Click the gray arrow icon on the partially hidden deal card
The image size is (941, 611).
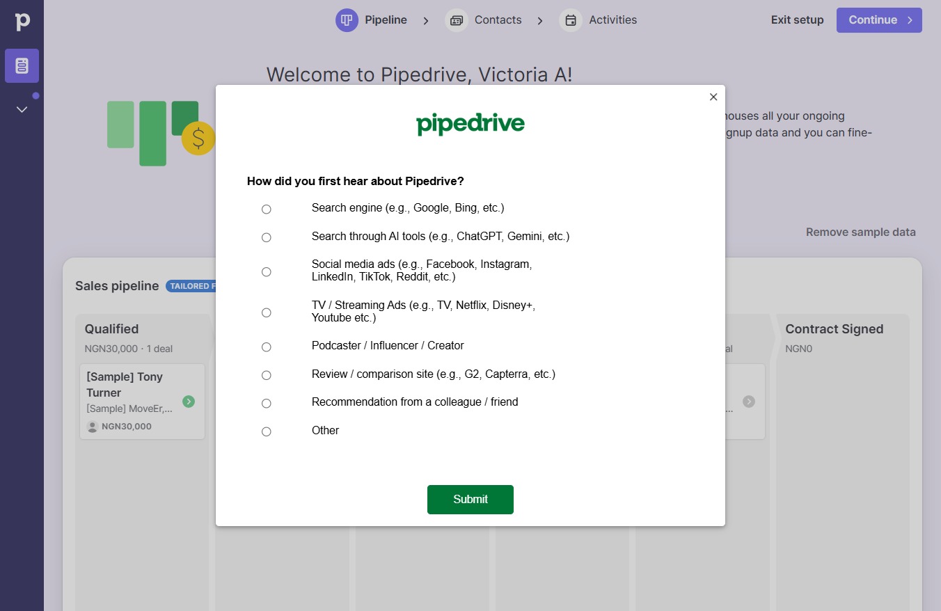[x=748, y=402]
